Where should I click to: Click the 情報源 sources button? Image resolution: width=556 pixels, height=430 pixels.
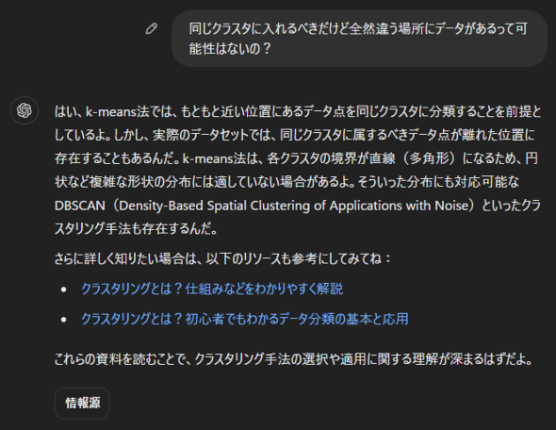82,403
